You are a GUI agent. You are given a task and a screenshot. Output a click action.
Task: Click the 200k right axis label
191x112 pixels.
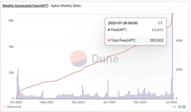179,70
